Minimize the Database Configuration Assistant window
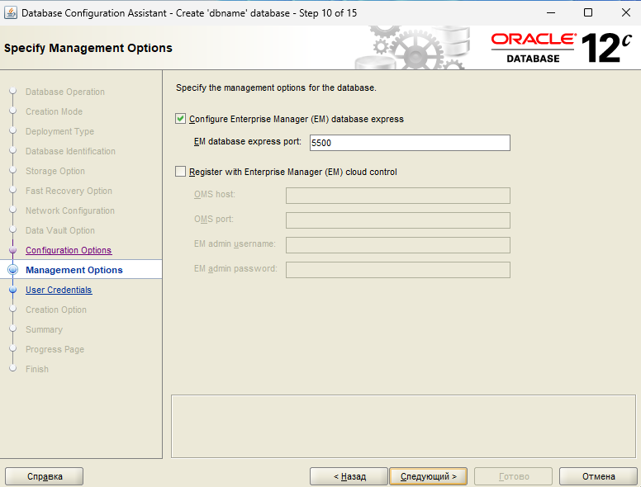 pos(551,12)
